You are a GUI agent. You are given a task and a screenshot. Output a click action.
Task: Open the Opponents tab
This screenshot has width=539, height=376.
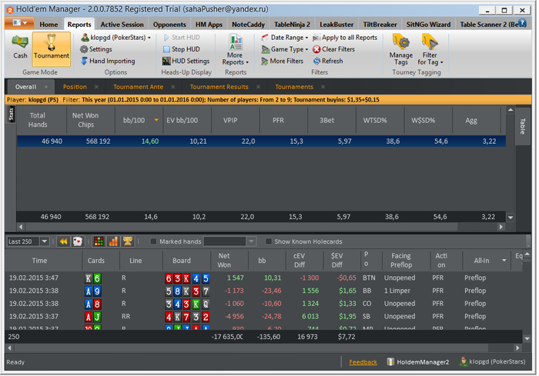(169, 25)
